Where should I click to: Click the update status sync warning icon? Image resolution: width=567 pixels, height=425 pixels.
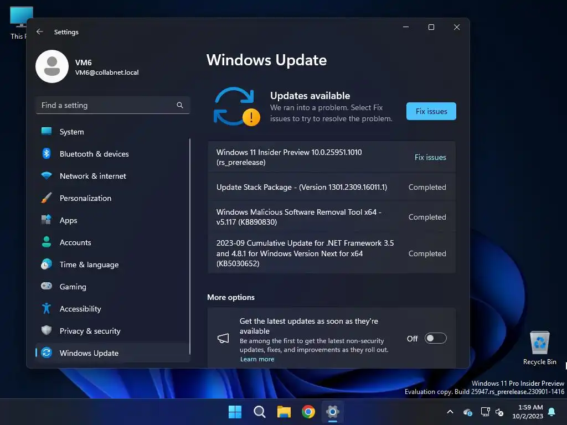pos(237,107)
